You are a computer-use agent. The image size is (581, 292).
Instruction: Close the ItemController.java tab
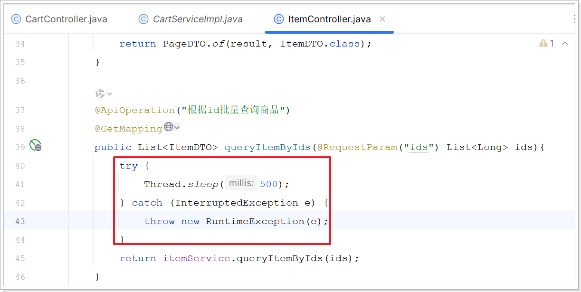382,19
